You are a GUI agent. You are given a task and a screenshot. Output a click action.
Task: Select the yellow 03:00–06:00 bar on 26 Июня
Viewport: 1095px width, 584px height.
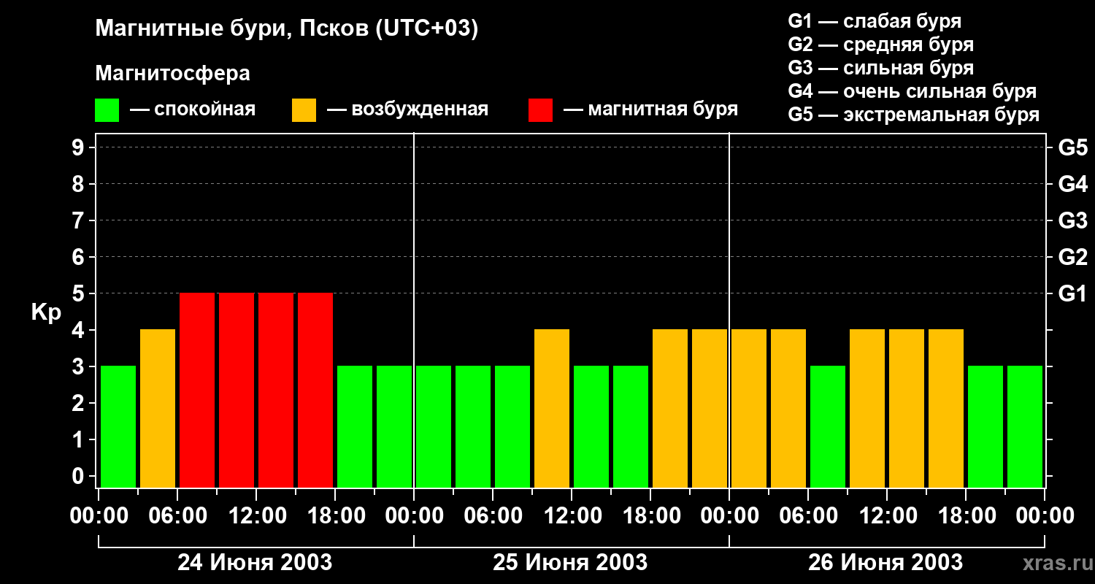tap(788, 408)
